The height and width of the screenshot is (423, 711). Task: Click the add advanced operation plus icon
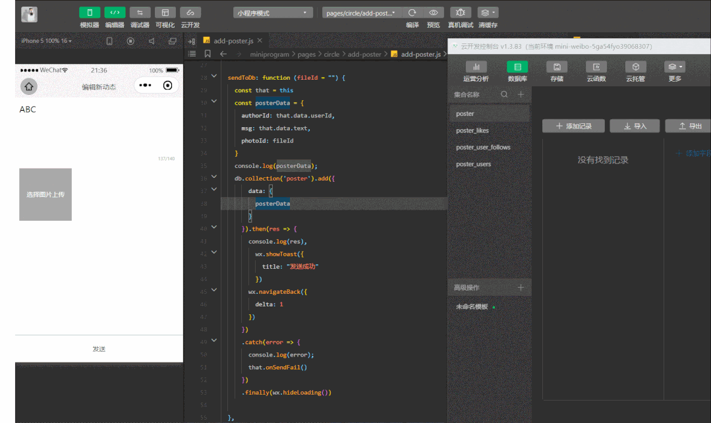521,287
